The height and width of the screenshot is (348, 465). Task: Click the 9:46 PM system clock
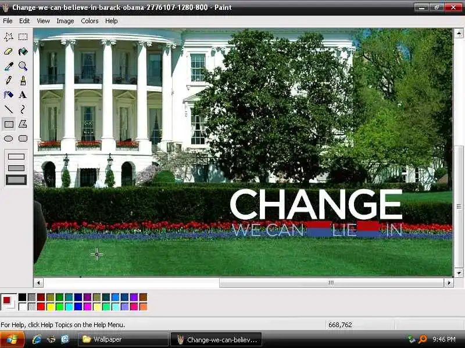click(444, 339)
